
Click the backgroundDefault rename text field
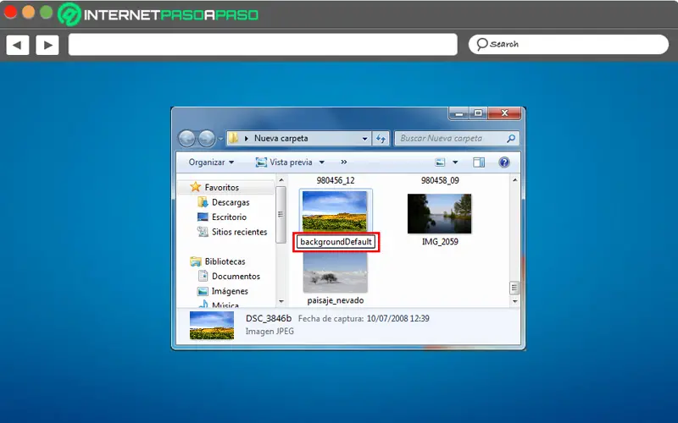coord(336,242)
